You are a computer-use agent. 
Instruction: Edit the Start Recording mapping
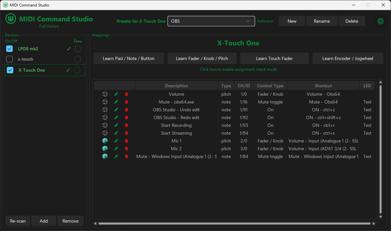click(116, 125)
